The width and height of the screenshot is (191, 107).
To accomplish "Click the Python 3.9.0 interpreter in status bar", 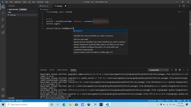I will click(x=8, y=101).
